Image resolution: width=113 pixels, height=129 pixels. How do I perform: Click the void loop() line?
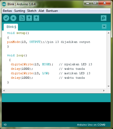(17, 56)
